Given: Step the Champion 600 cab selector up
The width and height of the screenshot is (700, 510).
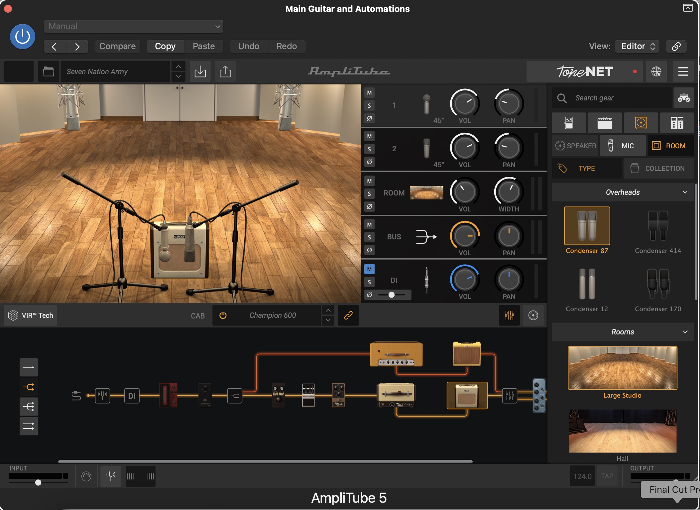Looking at the screenshot, I should point(328,311).
